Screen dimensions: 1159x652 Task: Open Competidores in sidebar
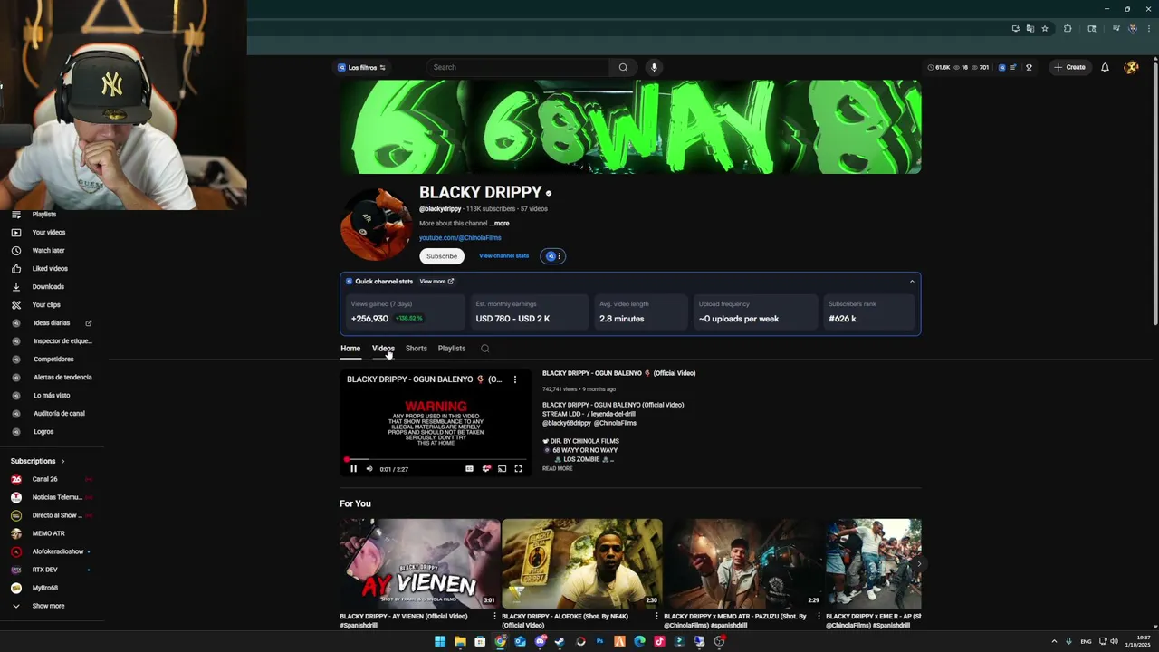point(52,360)
